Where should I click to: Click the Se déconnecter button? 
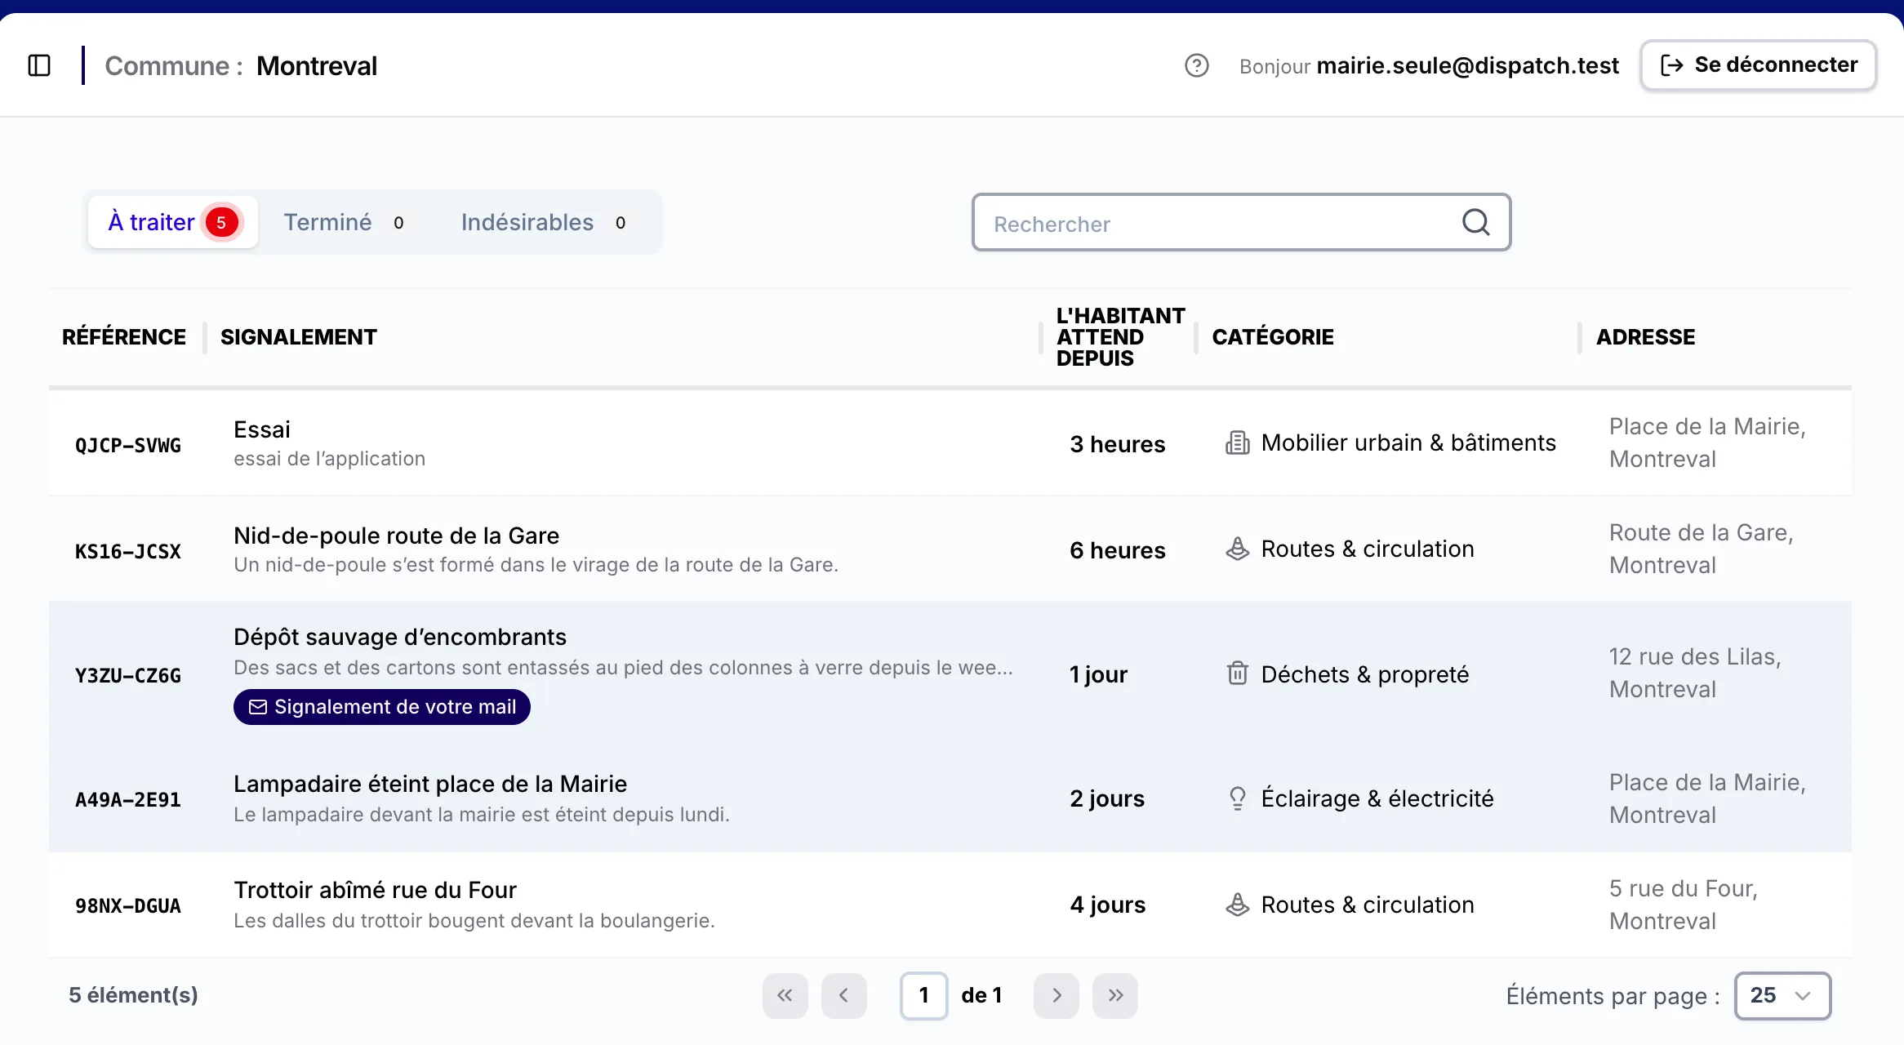point(1759,65)
